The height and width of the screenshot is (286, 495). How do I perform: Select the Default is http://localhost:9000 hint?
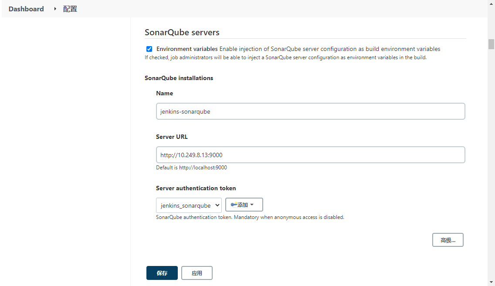coord(191,168)
